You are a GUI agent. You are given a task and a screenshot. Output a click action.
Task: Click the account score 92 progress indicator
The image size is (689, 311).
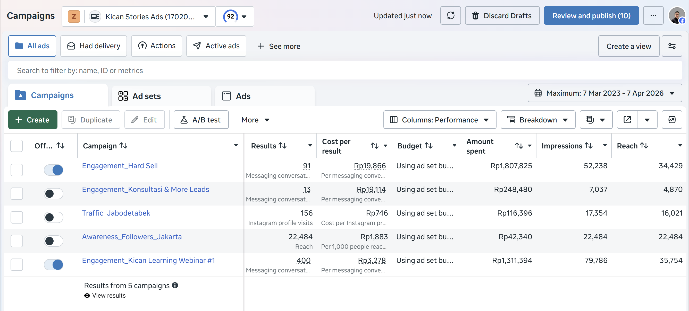[x=231, y=16]
